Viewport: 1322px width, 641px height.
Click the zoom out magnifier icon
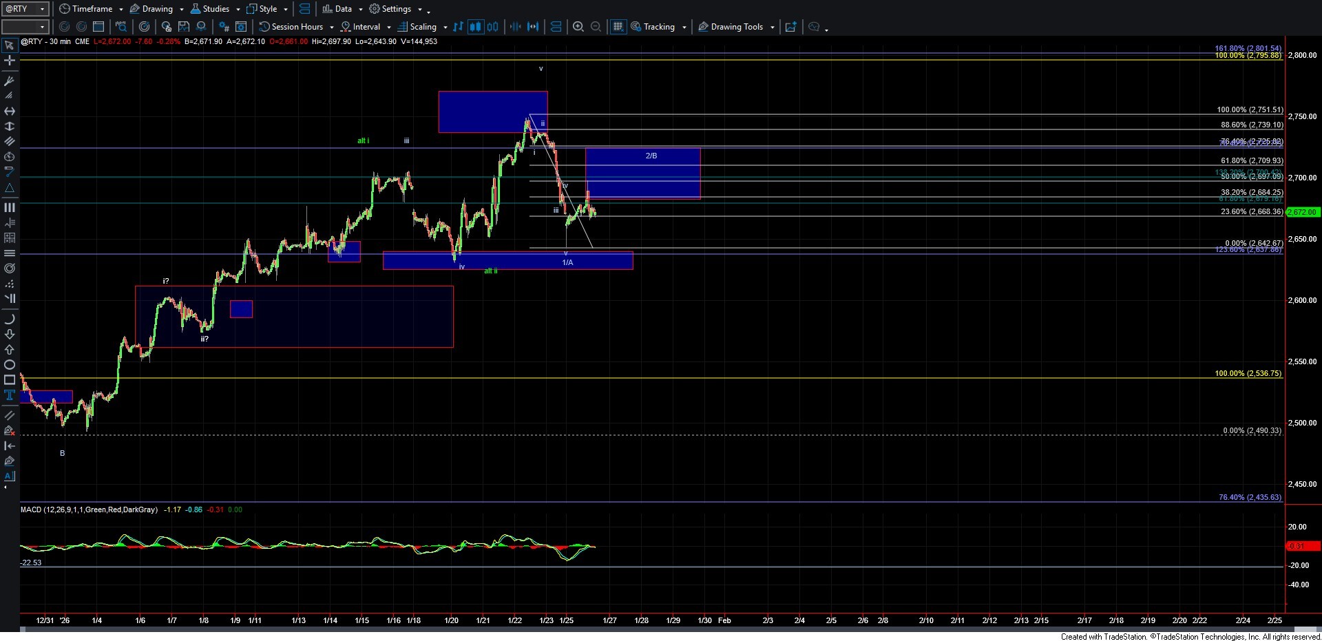pos(596,27)
